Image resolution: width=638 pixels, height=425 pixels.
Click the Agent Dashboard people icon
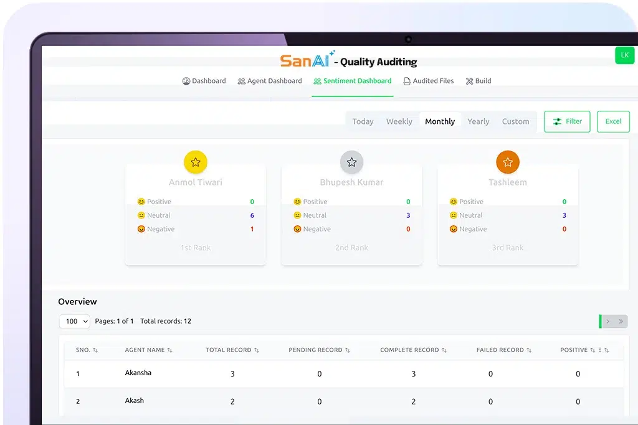coord(241,82)
